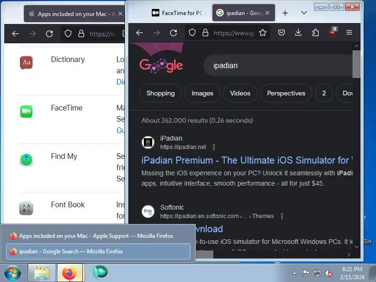376x282 pixels.
Task: Open more options for Softonic result
Action: pyautogui.click(x=282, y=216)
